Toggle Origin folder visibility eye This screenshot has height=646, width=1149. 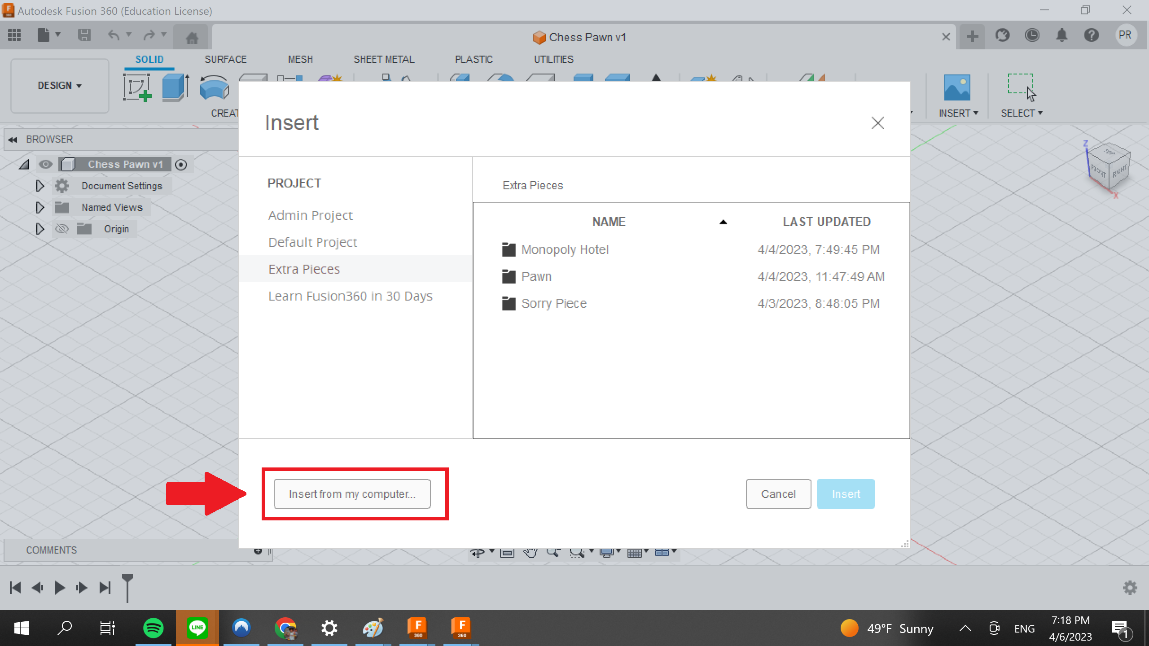[x=61, y=229]
